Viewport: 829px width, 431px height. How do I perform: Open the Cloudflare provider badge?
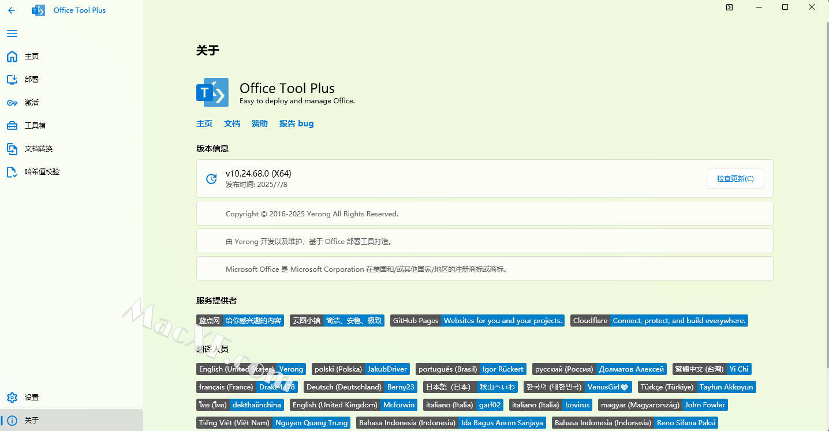coord(659,321)
